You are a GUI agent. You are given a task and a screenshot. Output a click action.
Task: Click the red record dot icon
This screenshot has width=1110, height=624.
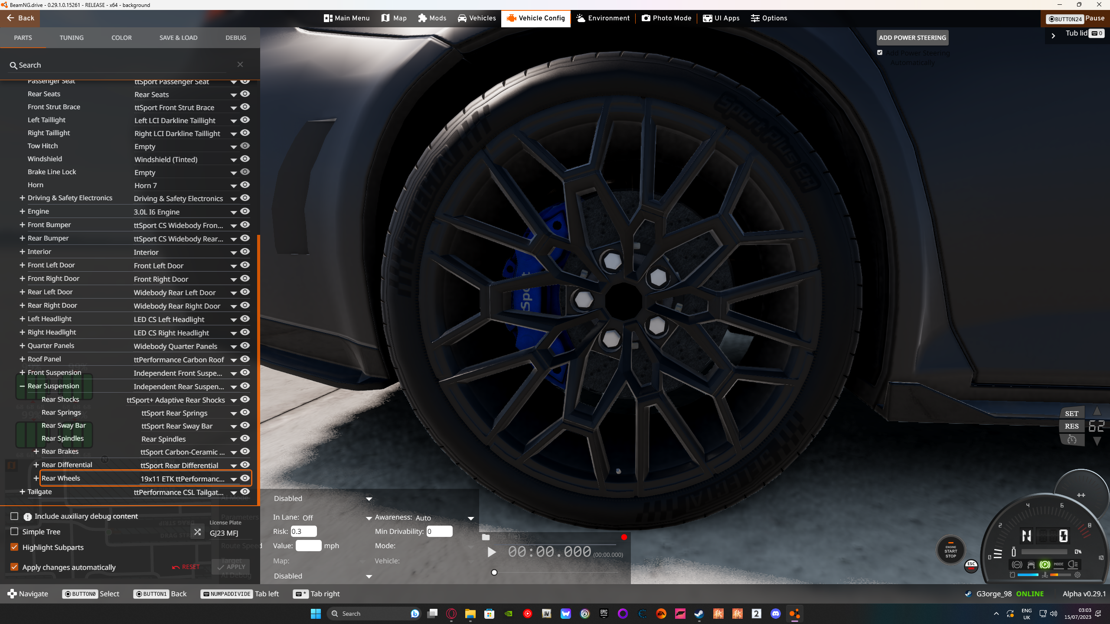pyautogui.click(x=624, y=537)
